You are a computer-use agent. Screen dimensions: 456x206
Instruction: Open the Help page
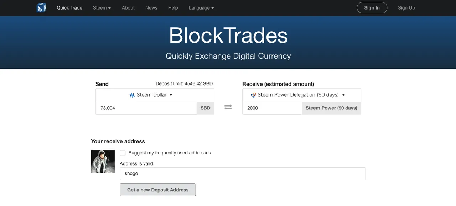(173, 8)
